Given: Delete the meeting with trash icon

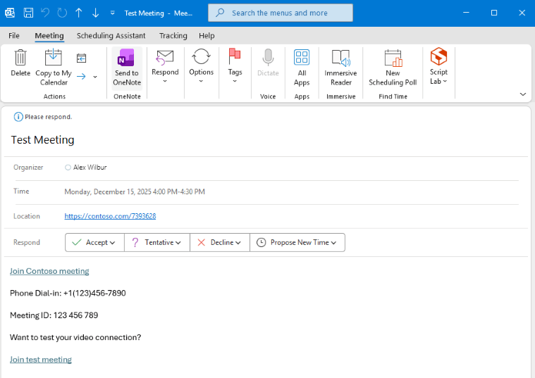Looking at the screenshot, I should click(20, 63).
